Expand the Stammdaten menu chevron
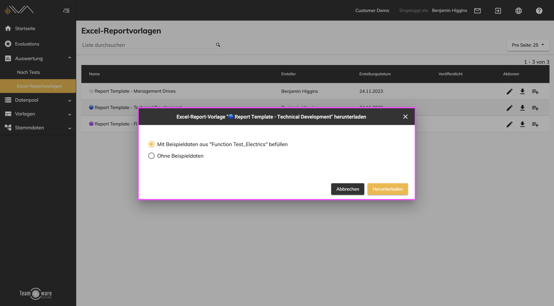Image resolution: width=554 pixels, height=306 pixels. coord(70,128)
